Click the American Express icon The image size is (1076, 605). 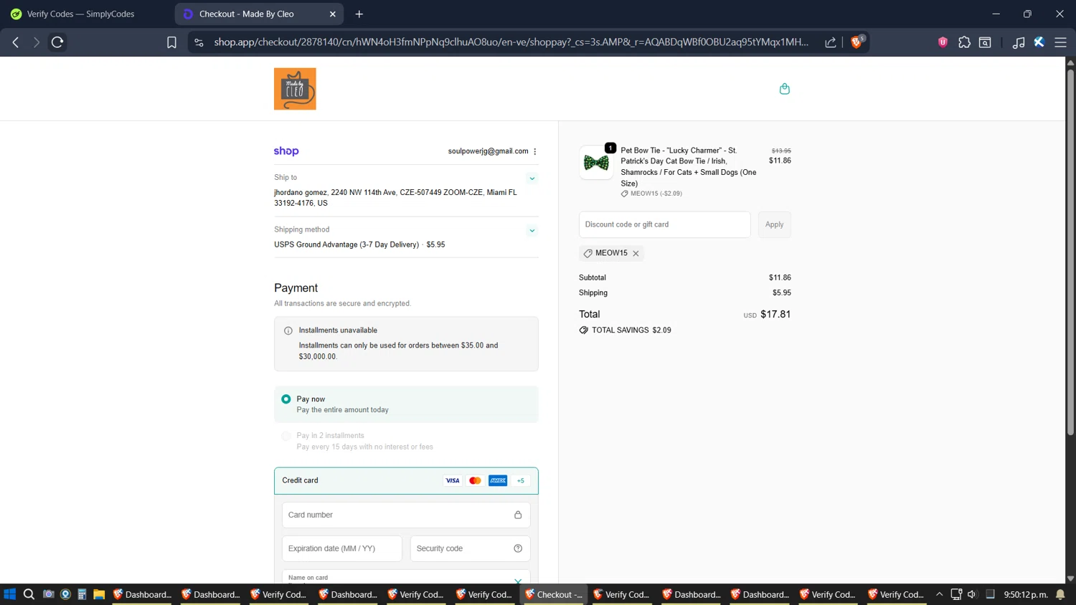[498, 481]
